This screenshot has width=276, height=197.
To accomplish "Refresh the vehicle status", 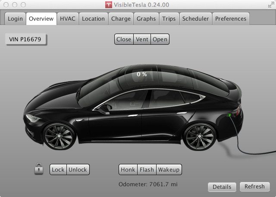I will point(255,187).
